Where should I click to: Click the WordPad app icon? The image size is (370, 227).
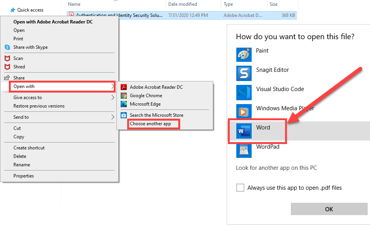[x=244, y=150]
